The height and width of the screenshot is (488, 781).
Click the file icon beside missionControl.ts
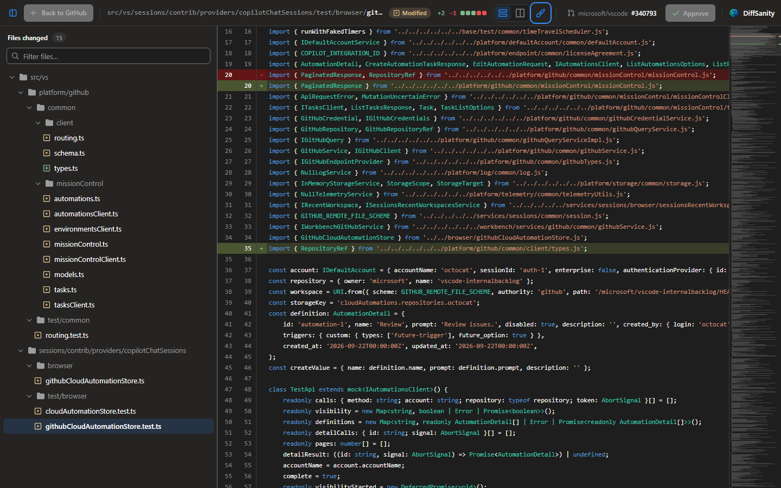(47, 244)
